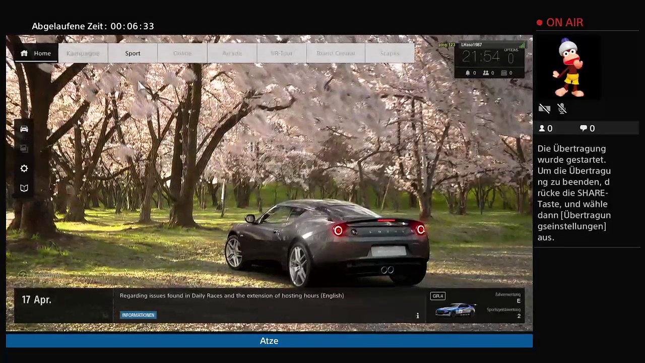Switch to the Kampagne tab
Image resolution: width=645 pixels, height=363 pixels.
83,53
